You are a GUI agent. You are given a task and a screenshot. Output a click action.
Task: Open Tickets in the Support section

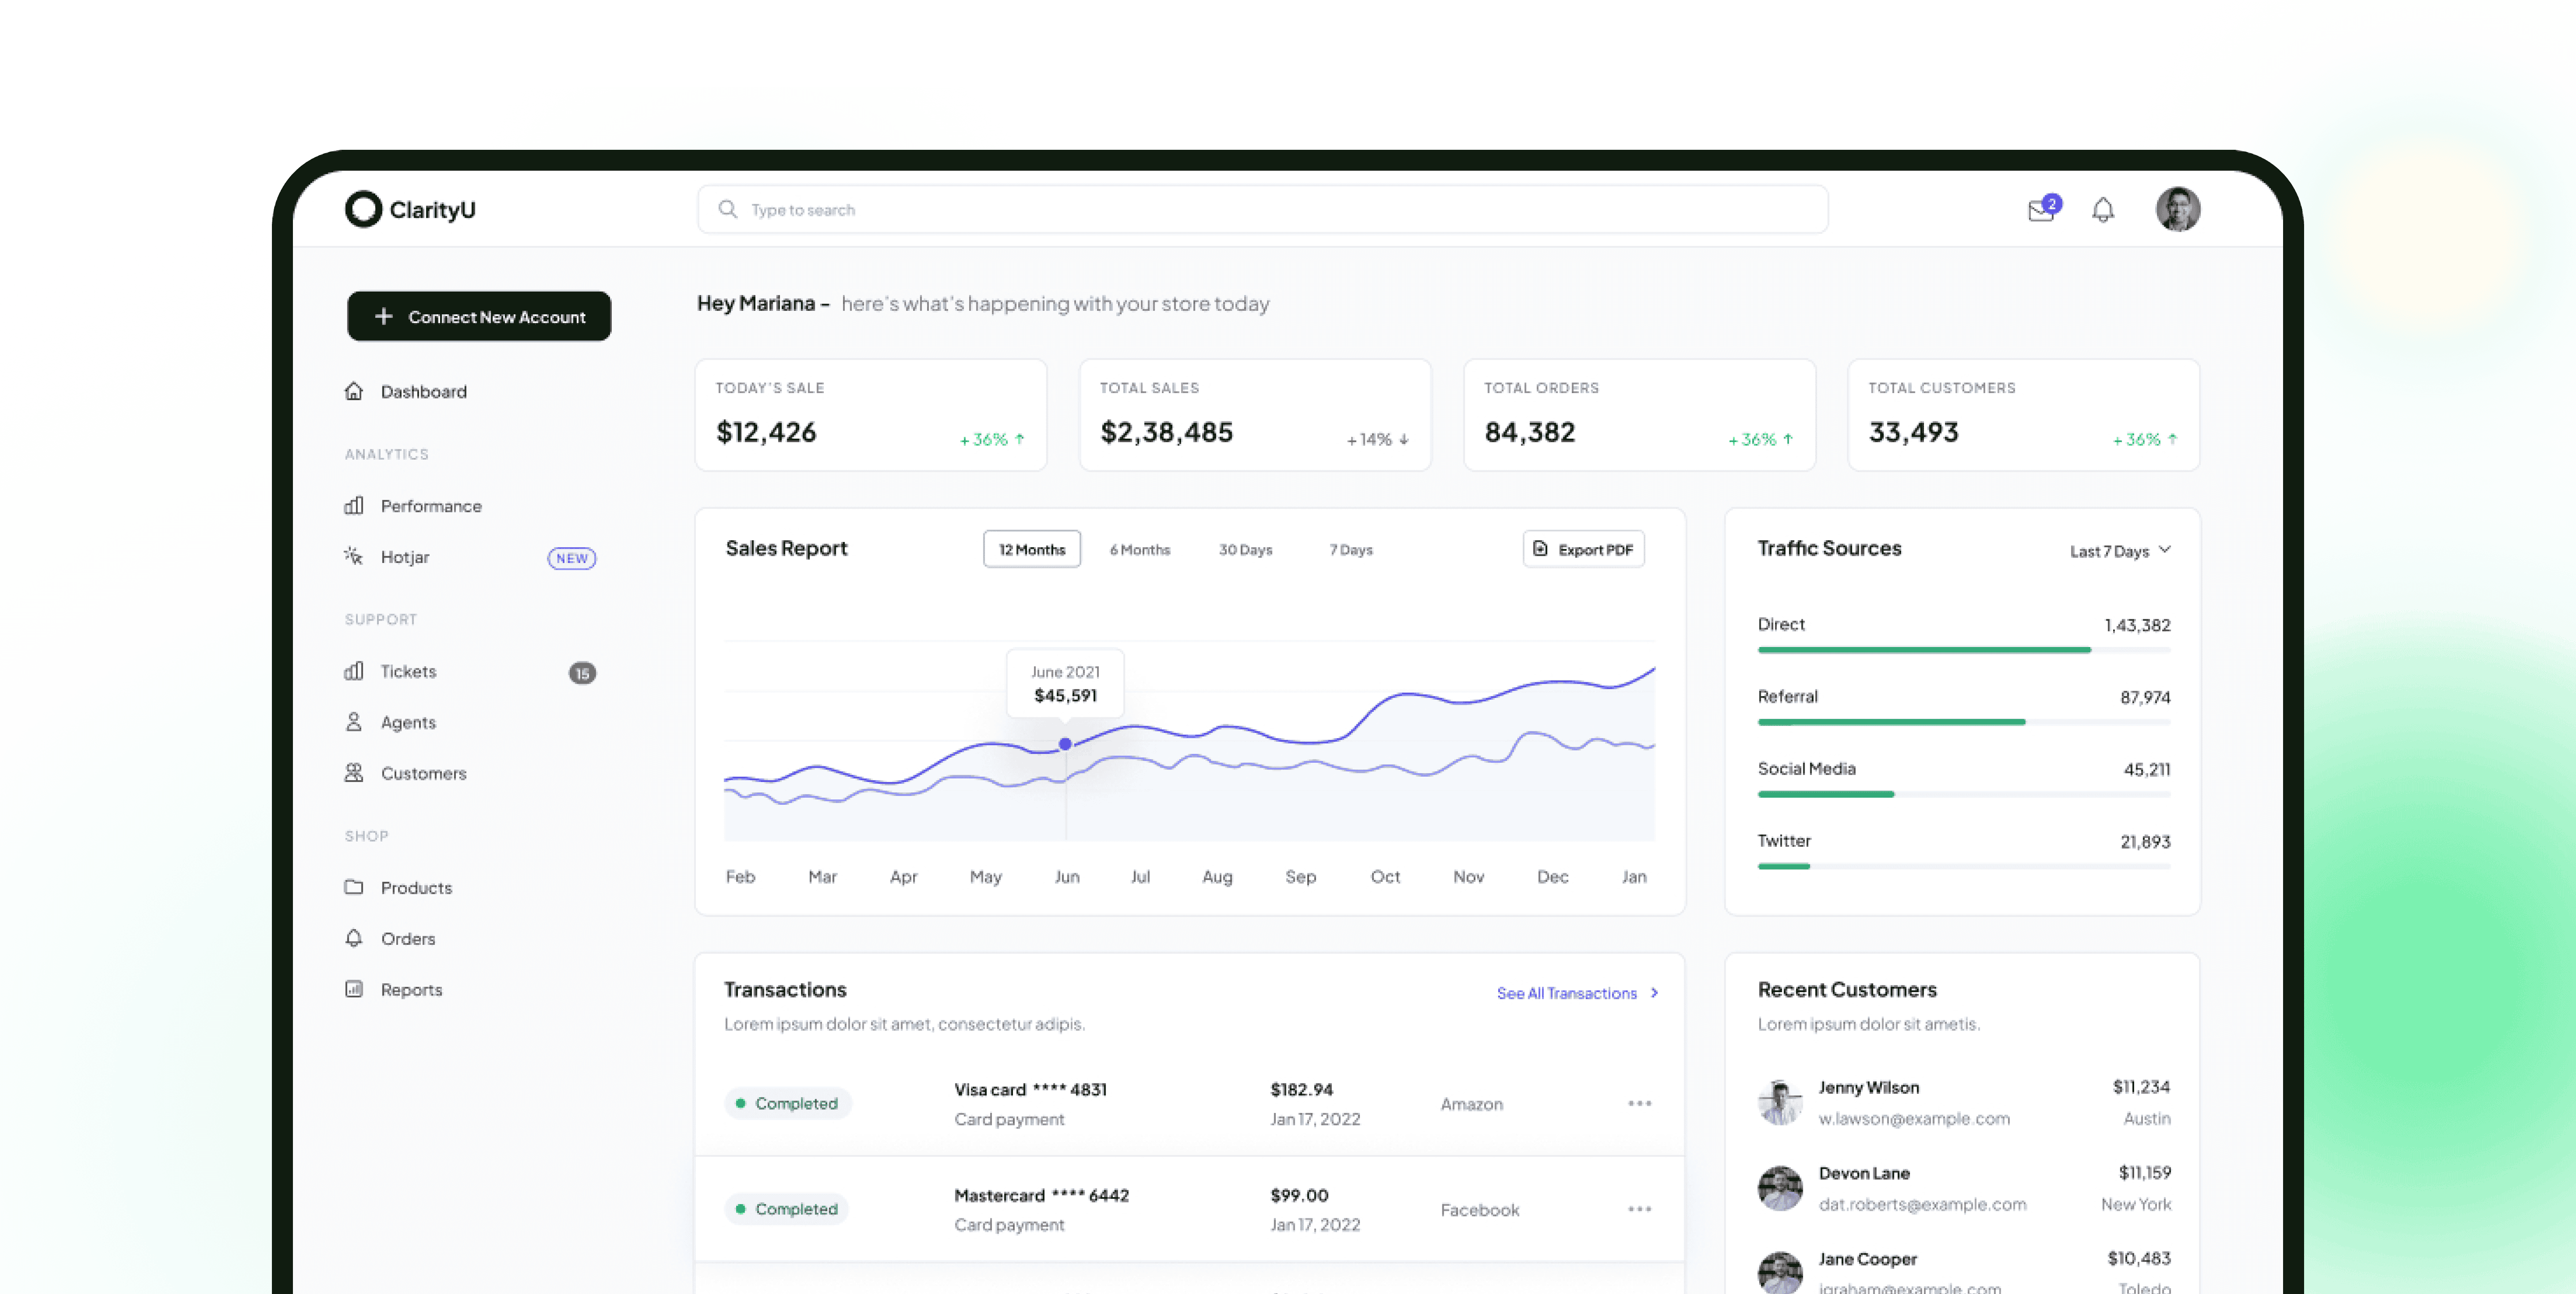pos(390,671)
